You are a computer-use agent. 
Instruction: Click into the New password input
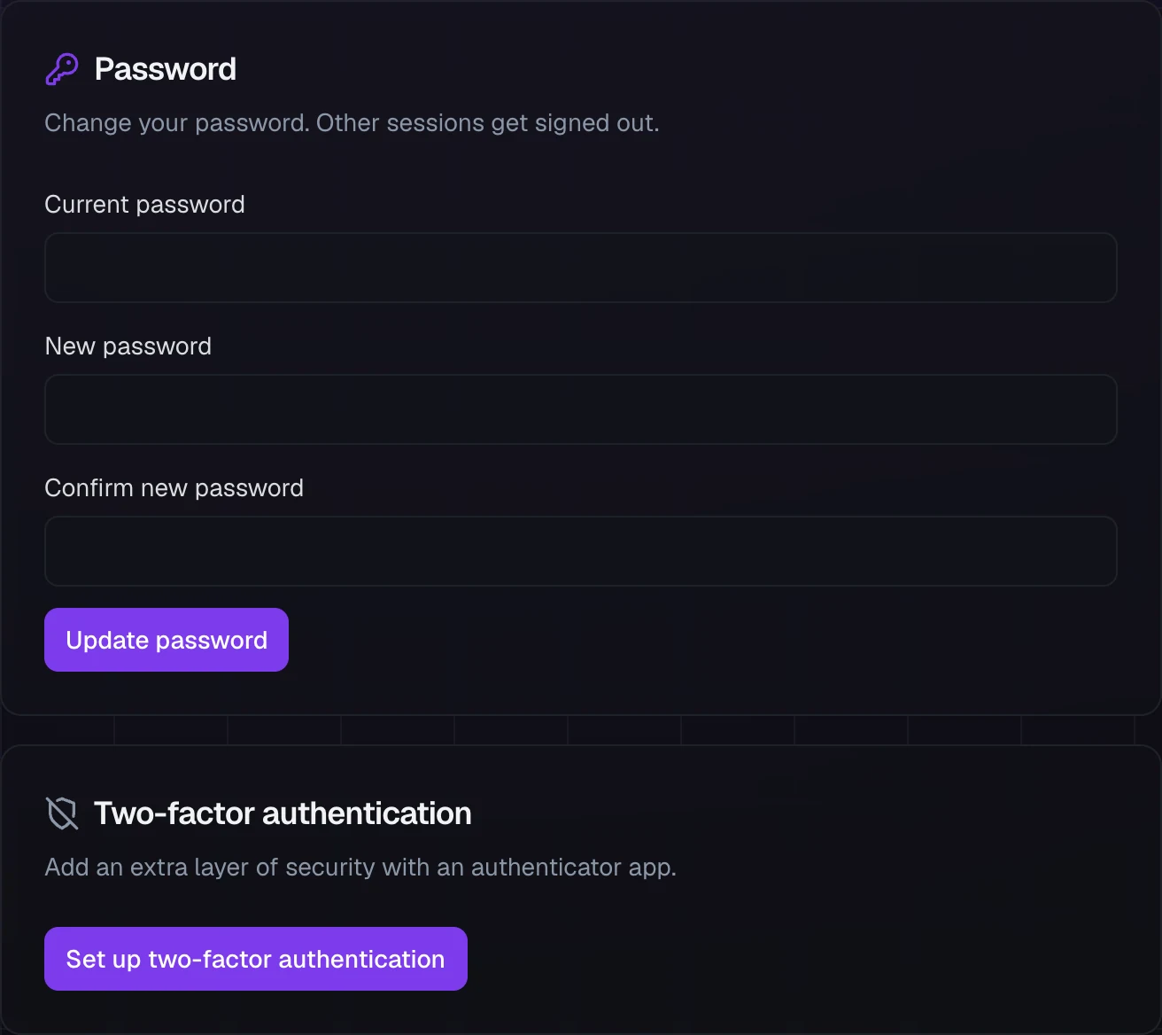pos(581,409)
